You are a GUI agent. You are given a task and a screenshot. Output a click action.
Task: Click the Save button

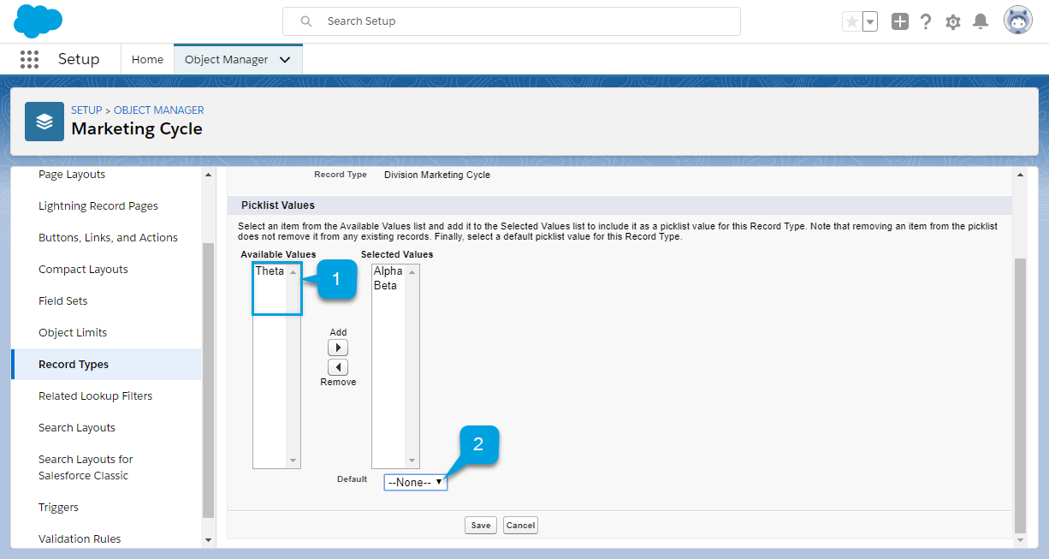point(481,525)
